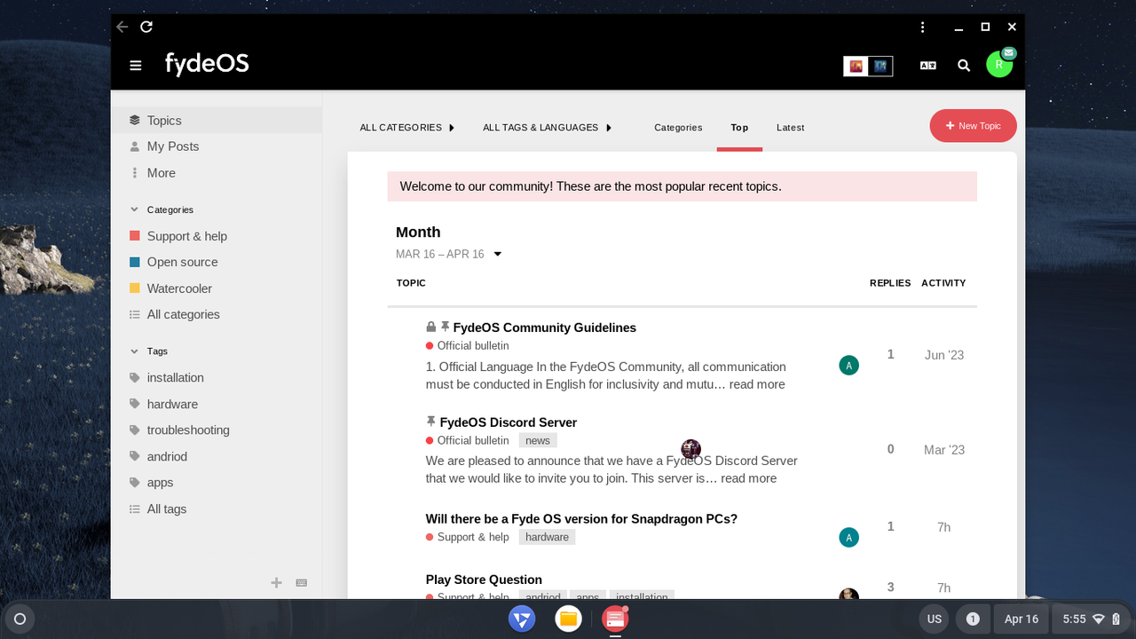This screenshot has width=1136, height=639.
Task: Go back with the window arrow
Action: click(x=122, y=27)
